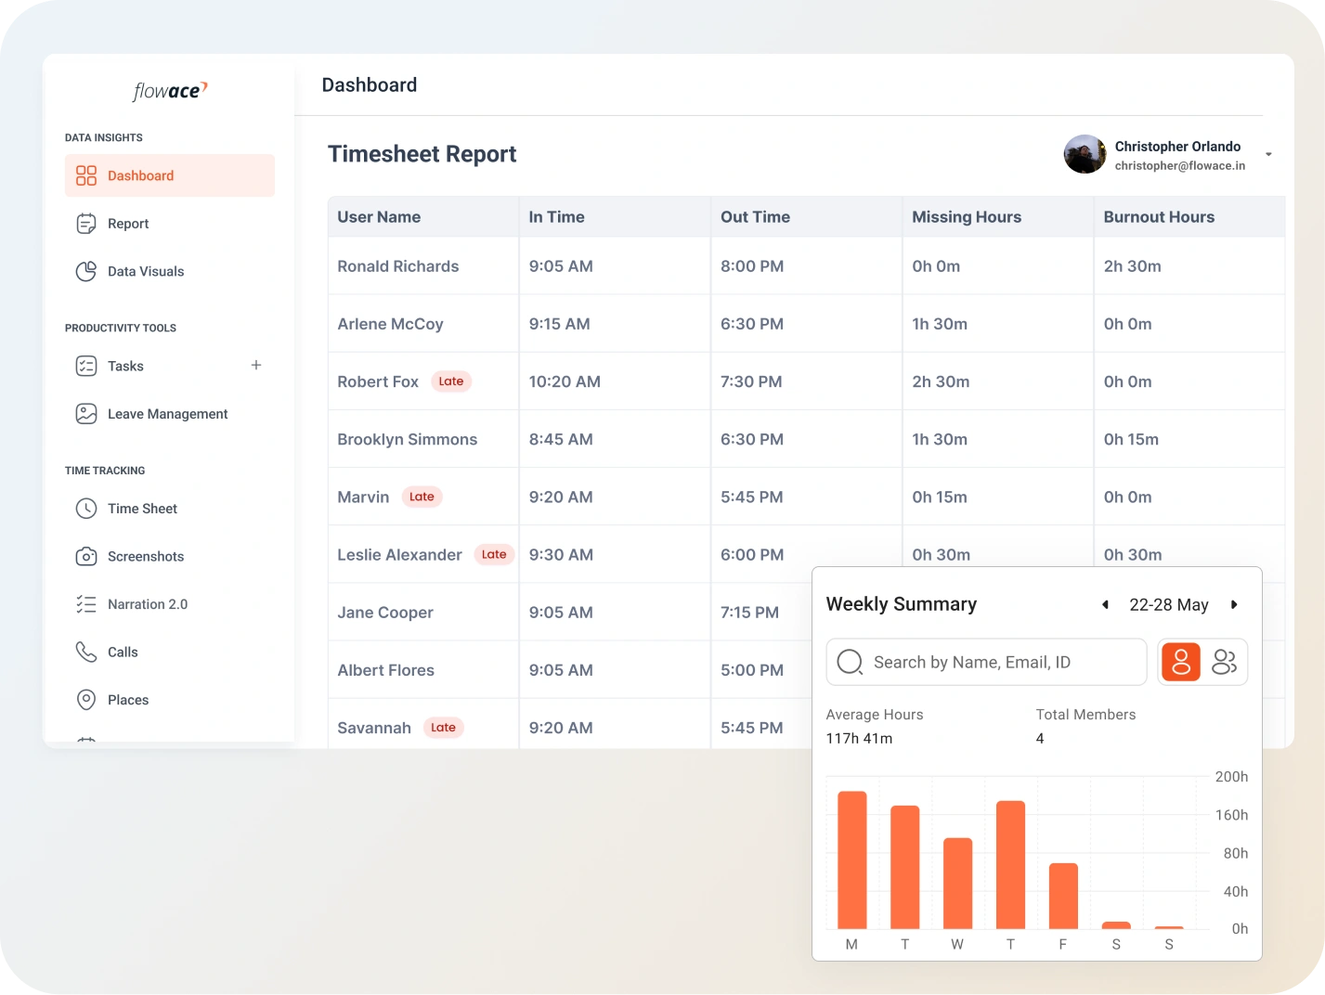
Task: Click the Narration 2.0 list icon
Action: coord(86,604)
